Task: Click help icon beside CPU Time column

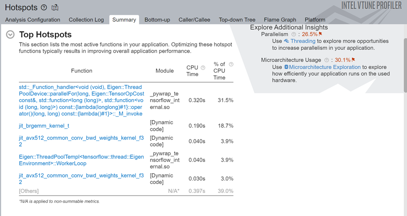Action: [203, 68]
